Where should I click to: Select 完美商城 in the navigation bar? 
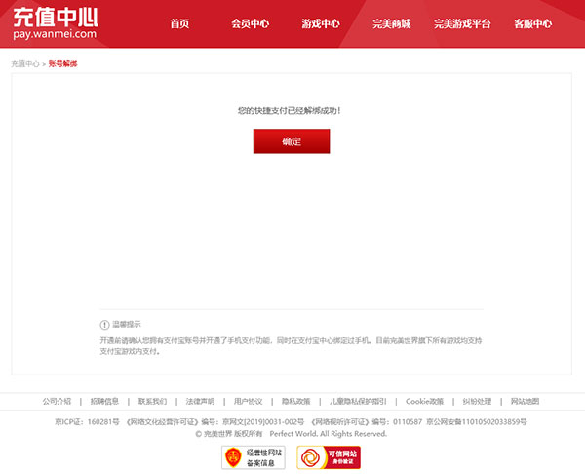391,23
